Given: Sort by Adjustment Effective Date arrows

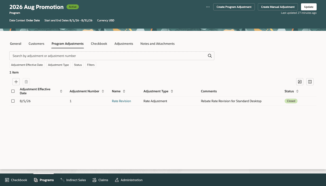Looking at the screenshot, I should (x=61, y=91).
